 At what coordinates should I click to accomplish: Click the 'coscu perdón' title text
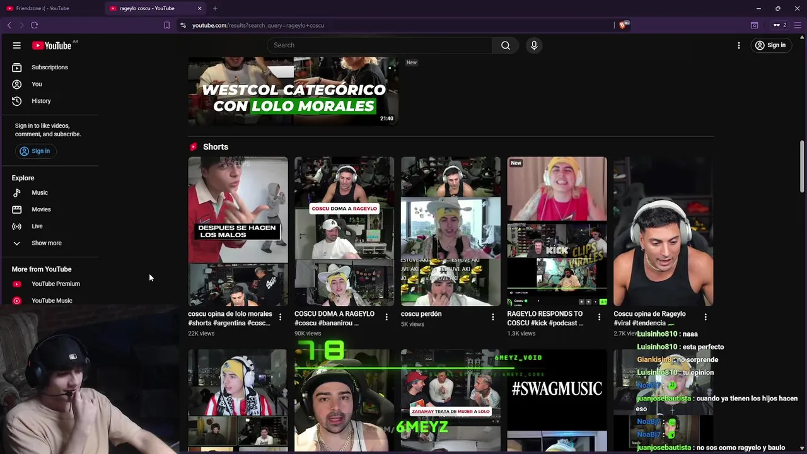pos(421,314)
